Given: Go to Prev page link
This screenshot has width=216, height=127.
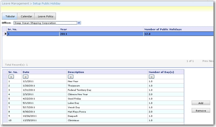Looking at the screenshot, I should [205, 61].
